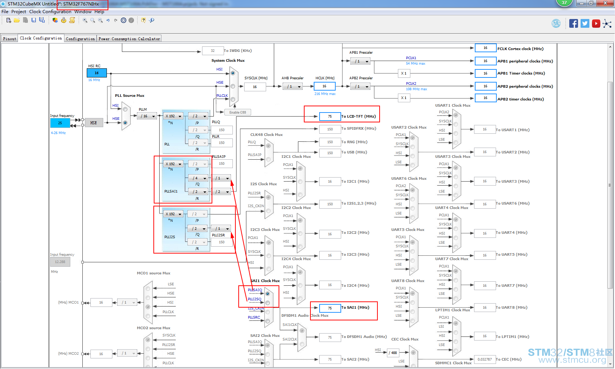Viewport: 615px width, 369px height.
Task: Open the main PLL X 192 multiplier dropdown
Action: click(173, 116)
